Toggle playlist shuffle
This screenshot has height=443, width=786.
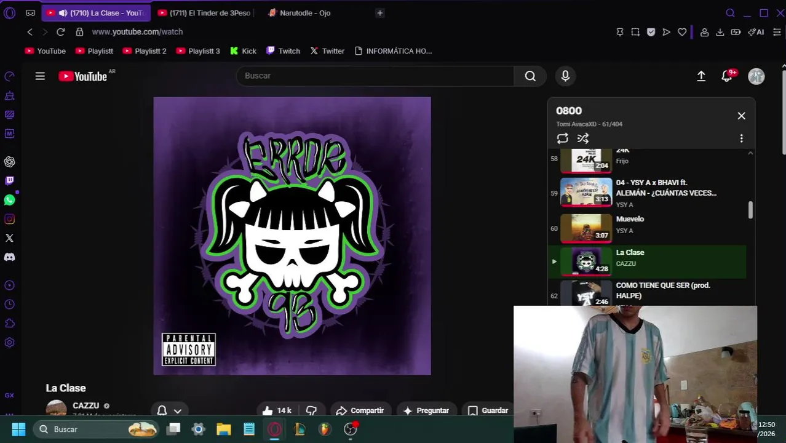[x=583, y=138]
